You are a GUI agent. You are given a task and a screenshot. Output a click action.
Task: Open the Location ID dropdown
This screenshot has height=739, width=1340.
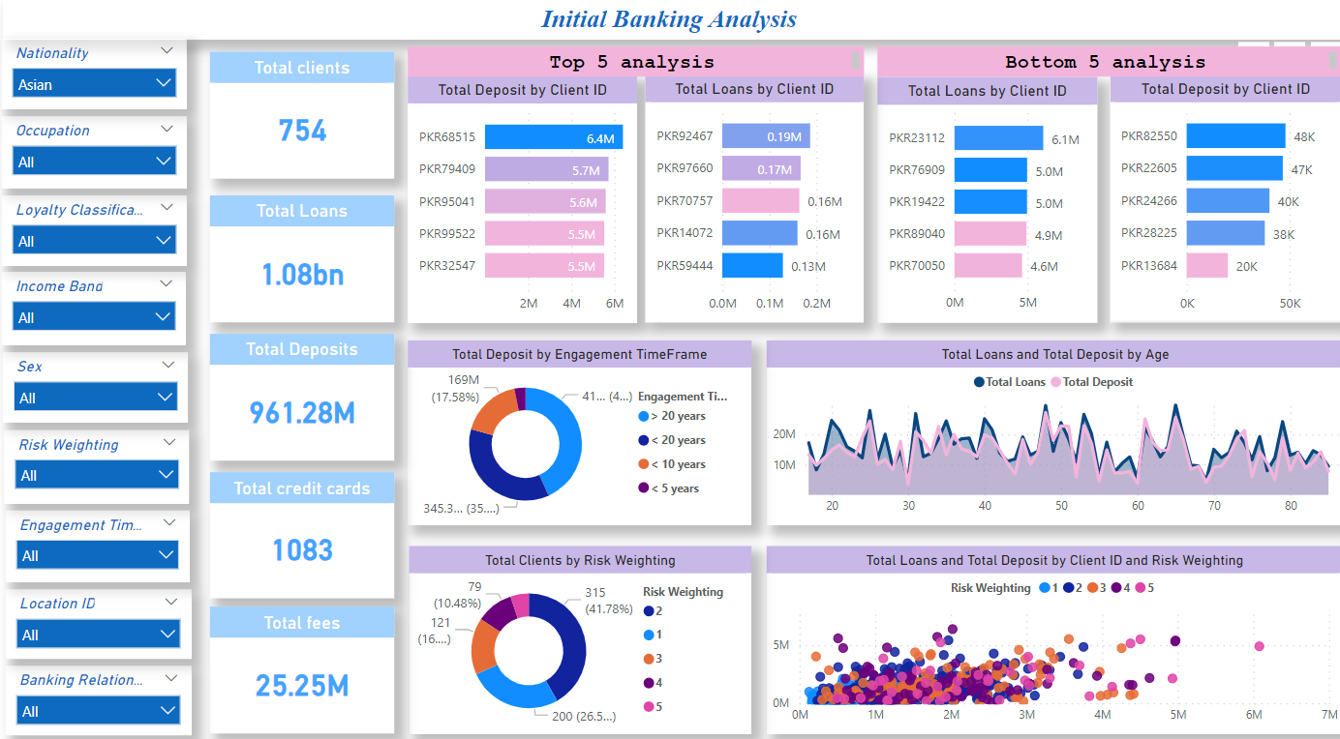click(98, 634)
